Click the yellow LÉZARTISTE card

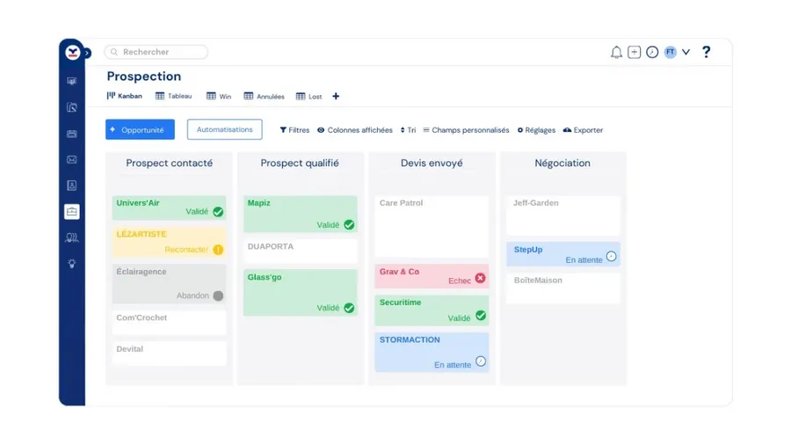169,242
